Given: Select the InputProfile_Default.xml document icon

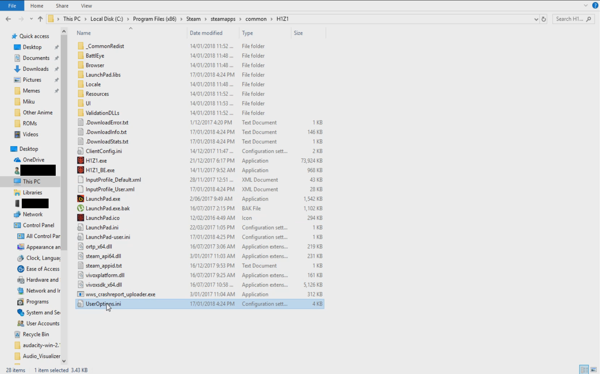Looking at the screenshot, I should click(81, 180).
